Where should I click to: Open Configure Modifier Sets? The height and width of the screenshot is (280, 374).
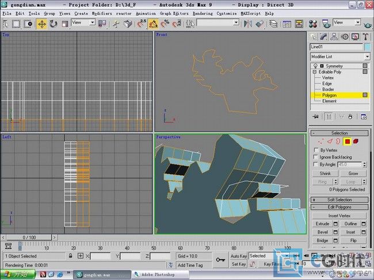364,117
